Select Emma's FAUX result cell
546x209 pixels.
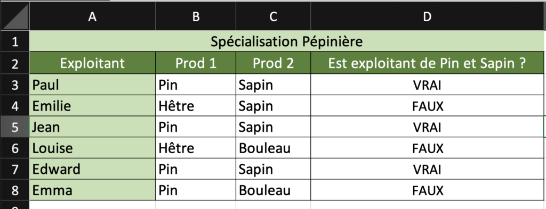pos(427,190)
